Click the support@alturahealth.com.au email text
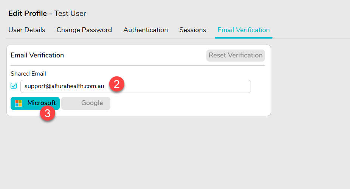350x189 pixels. coord(64,86)
